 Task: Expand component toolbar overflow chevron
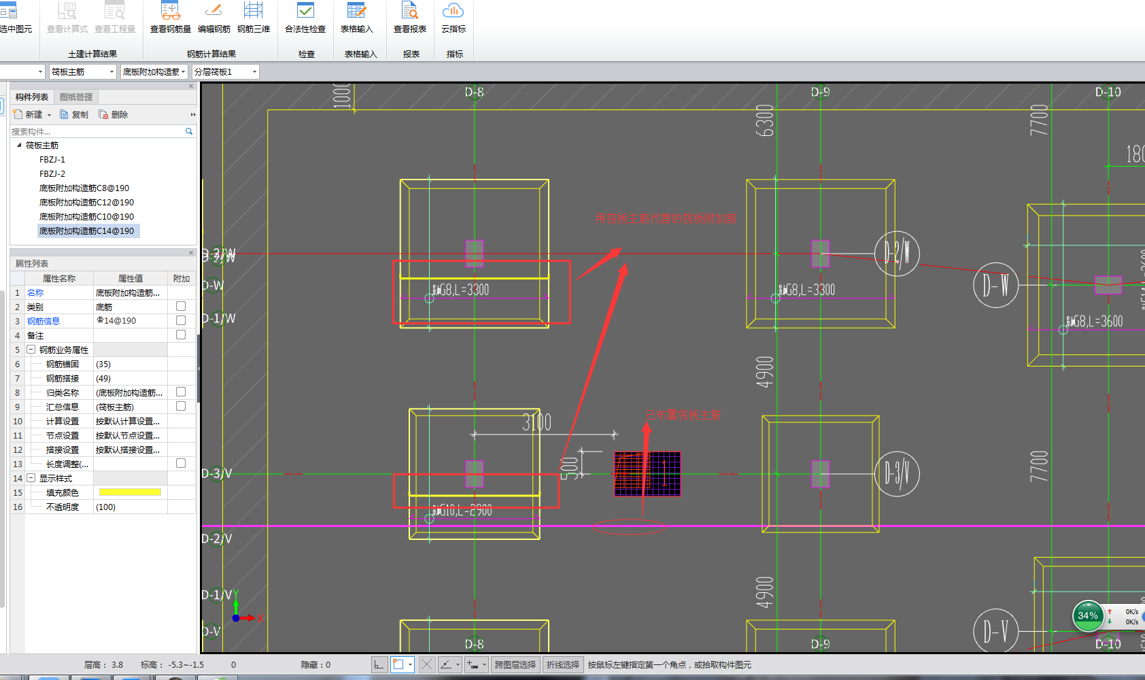(192, 114)
